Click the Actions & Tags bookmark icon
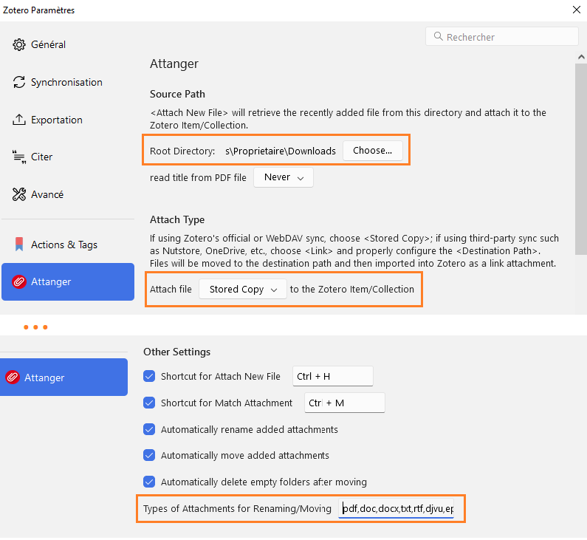The height and width of the screenshot is (540, 587). coord(18,245)
